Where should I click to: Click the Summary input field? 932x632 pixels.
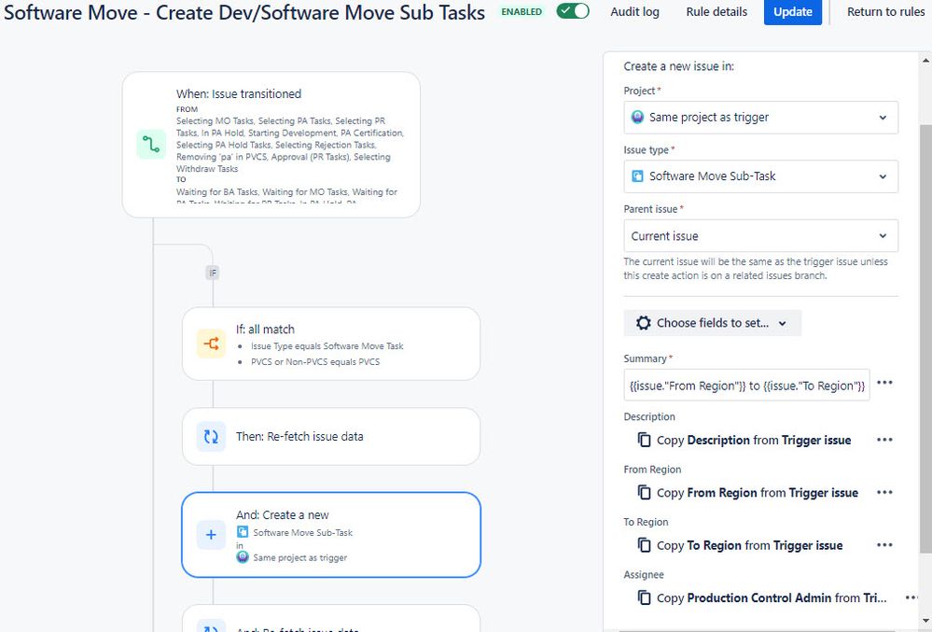(x=746, y=386)
